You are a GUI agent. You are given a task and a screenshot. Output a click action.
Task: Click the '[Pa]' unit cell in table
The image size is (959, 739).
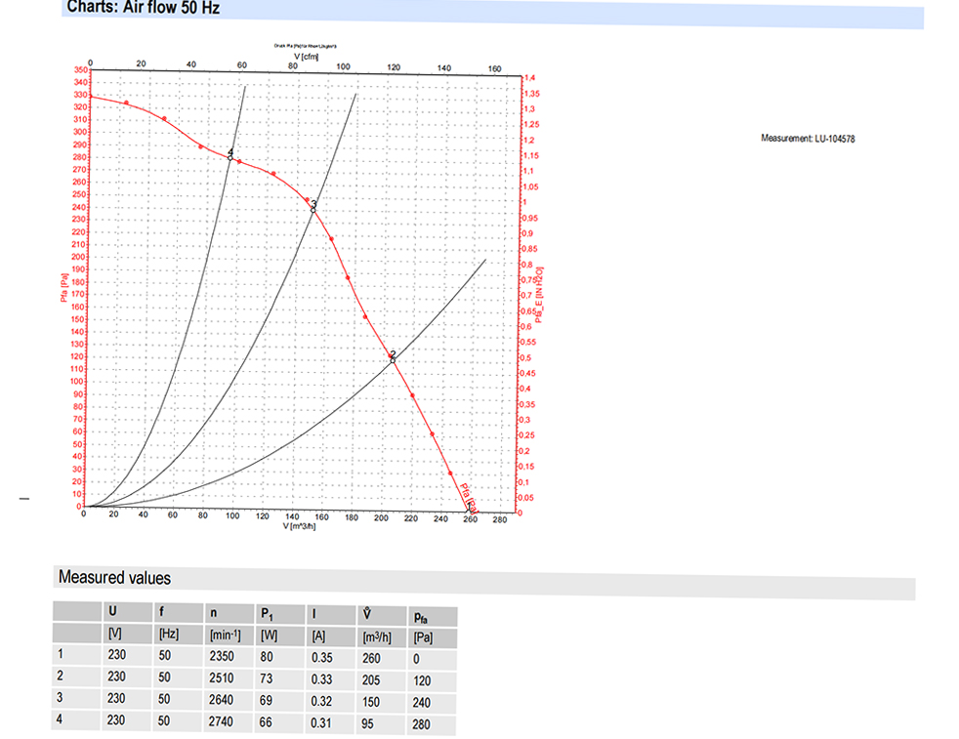tap(423, 638)
